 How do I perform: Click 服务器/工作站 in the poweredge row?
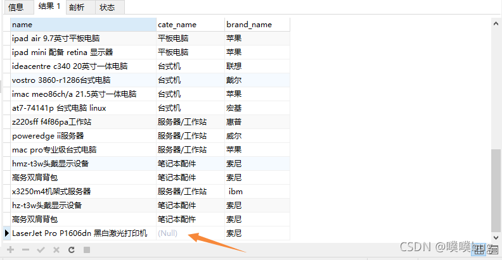[x=191, y=136]
